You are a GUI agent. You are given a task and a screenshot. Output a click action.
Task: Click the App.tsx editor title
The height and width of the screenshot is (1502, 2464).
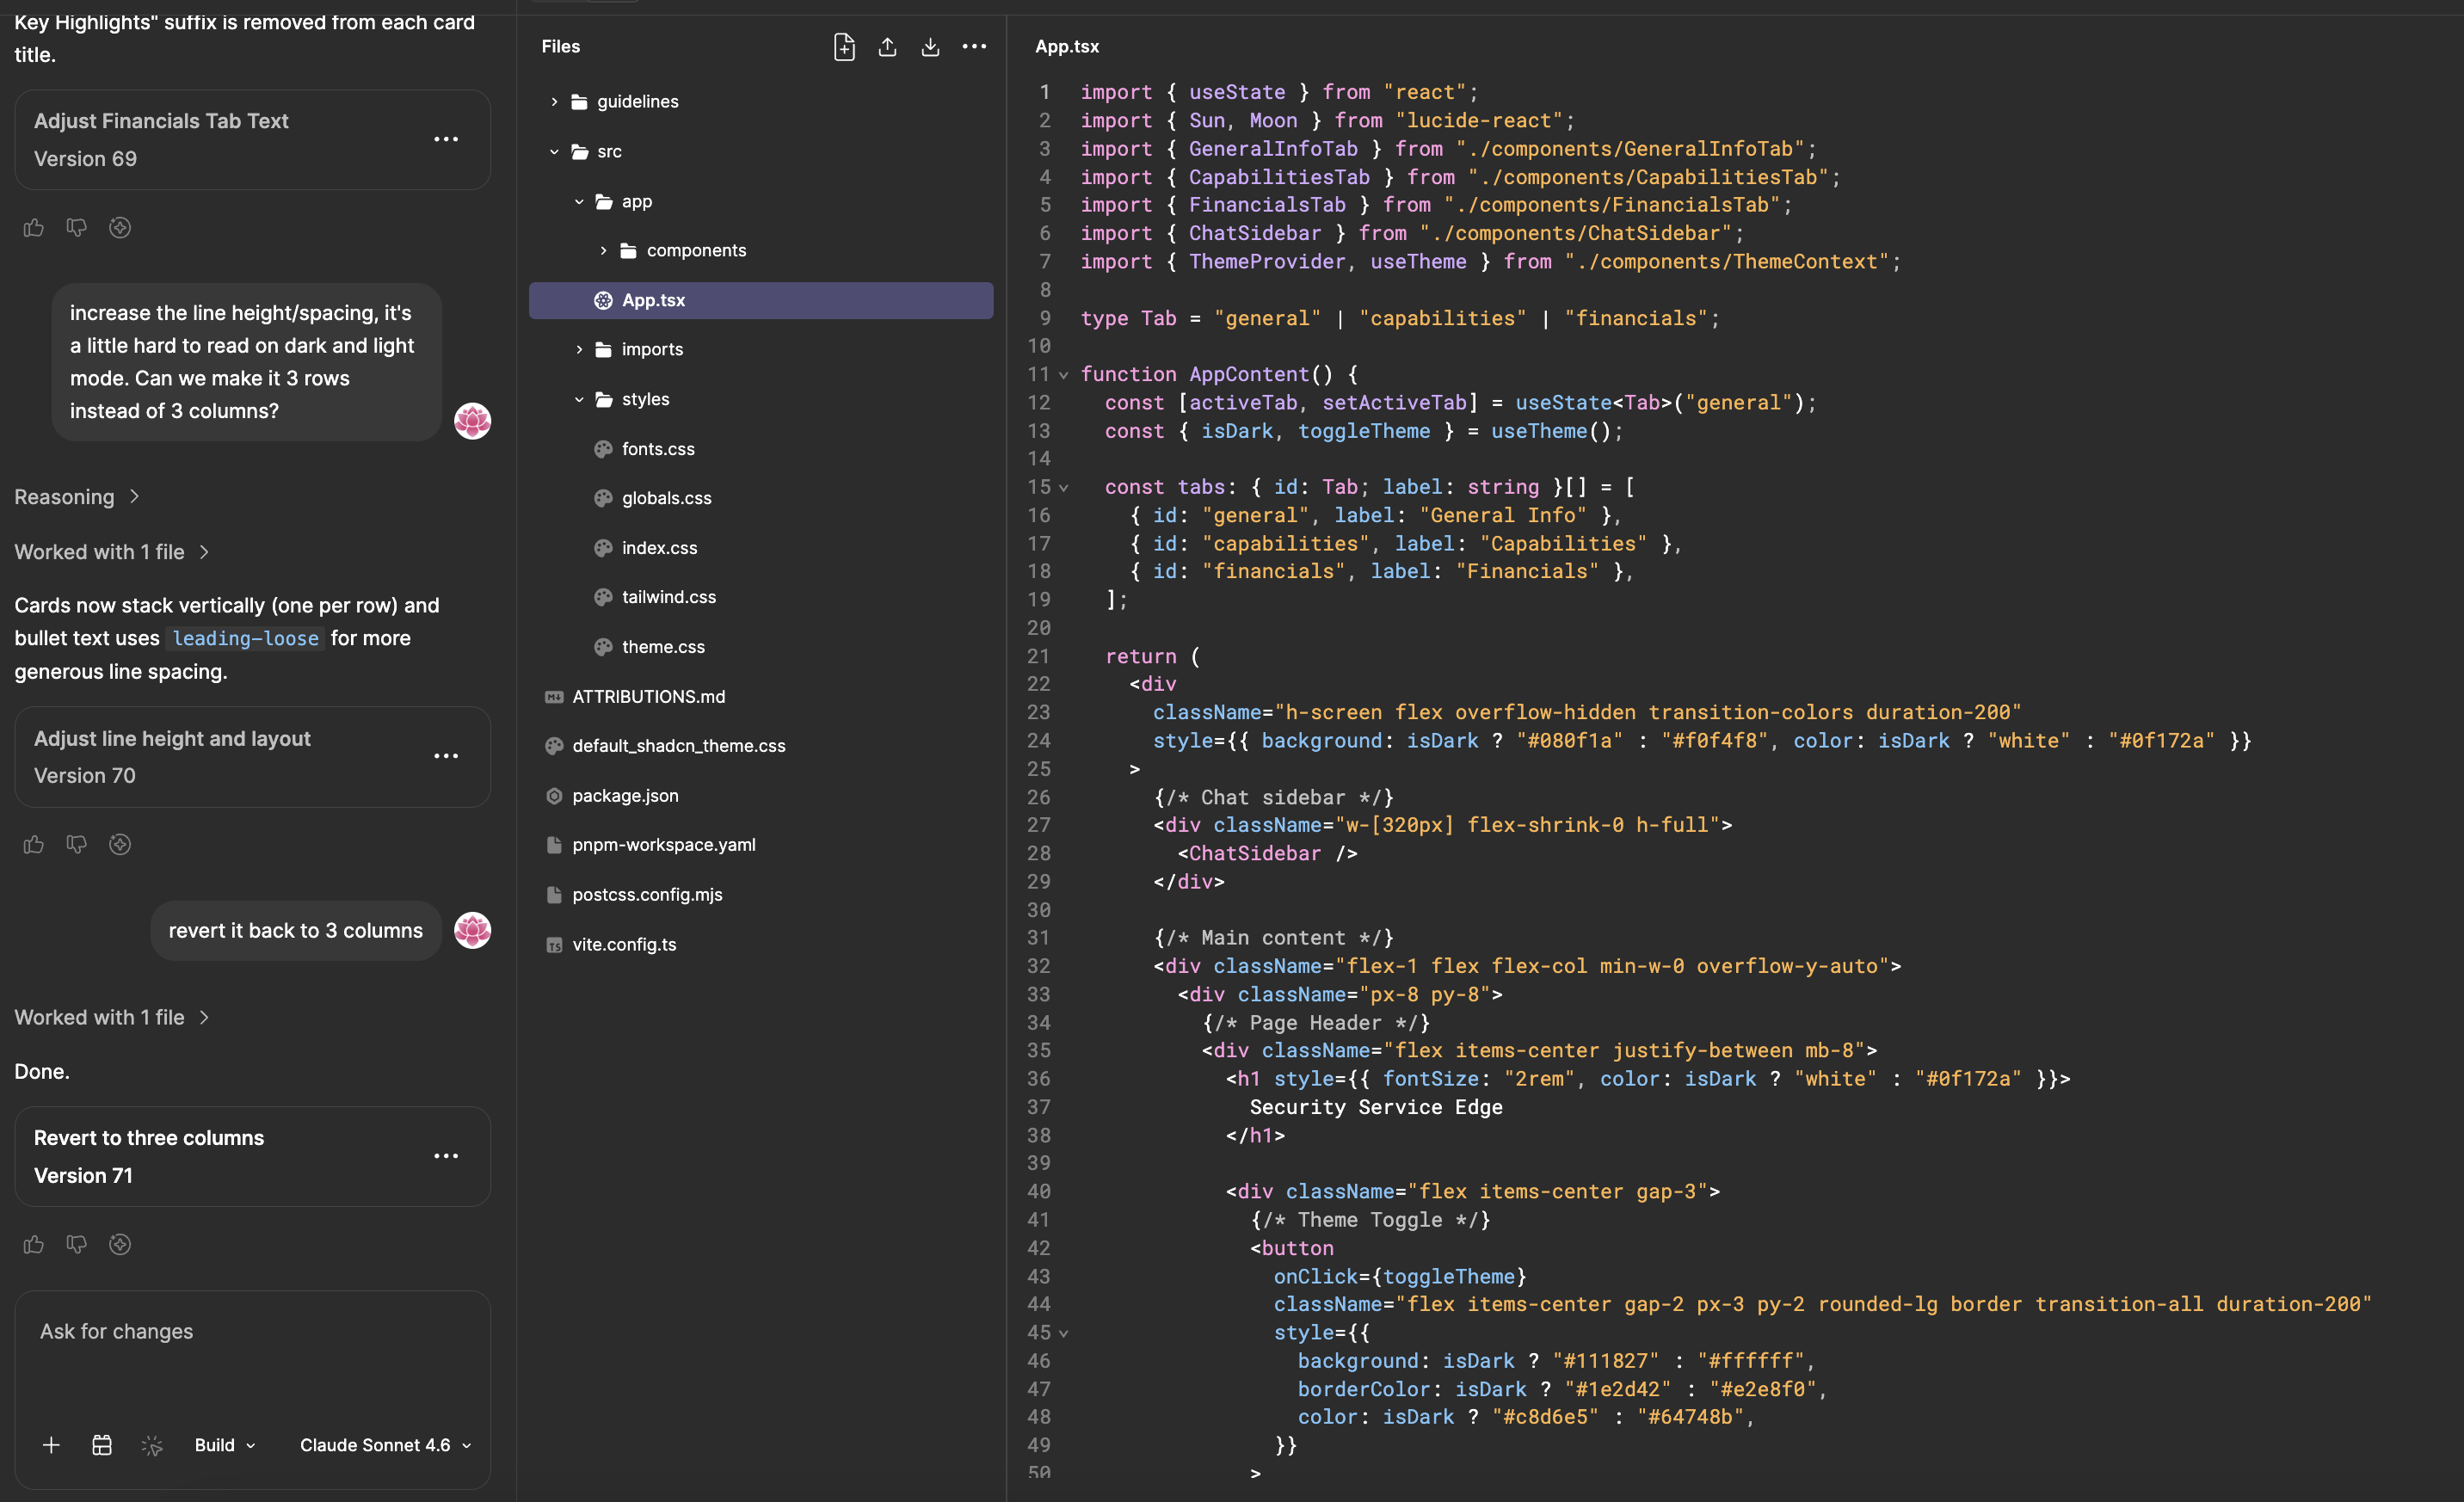(1066, 46)
